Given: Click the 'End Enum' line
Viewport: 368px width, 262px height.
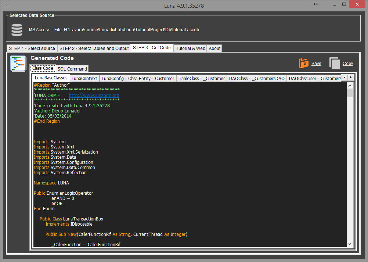Looking at the screenshot, I should point(44,209).
